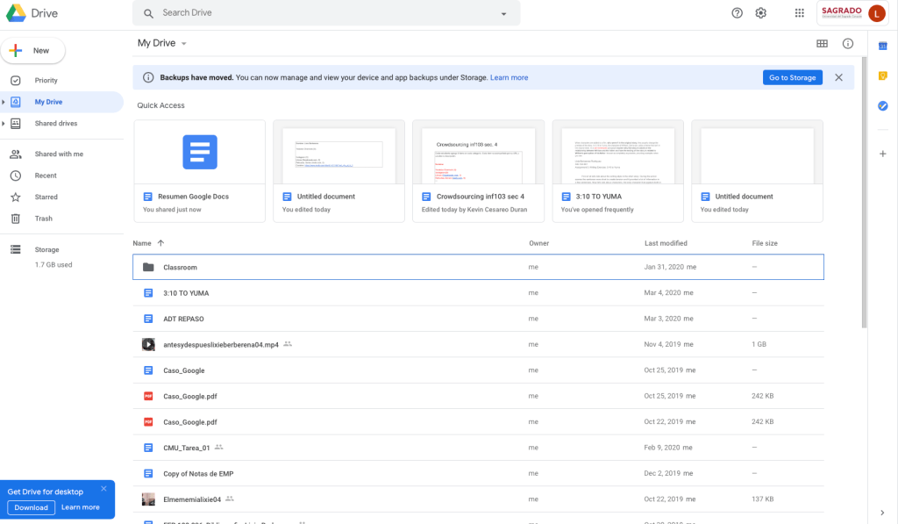Open the account avatar L
Image resolution: width=898 pixels, height=524 pixels.
point(876,12)
